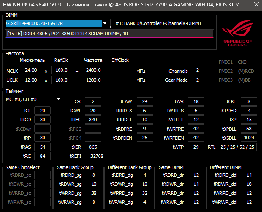Viewport: 262px width, 212px height.
Task: Click the tWTP value 29
Action: click(196, 147)
